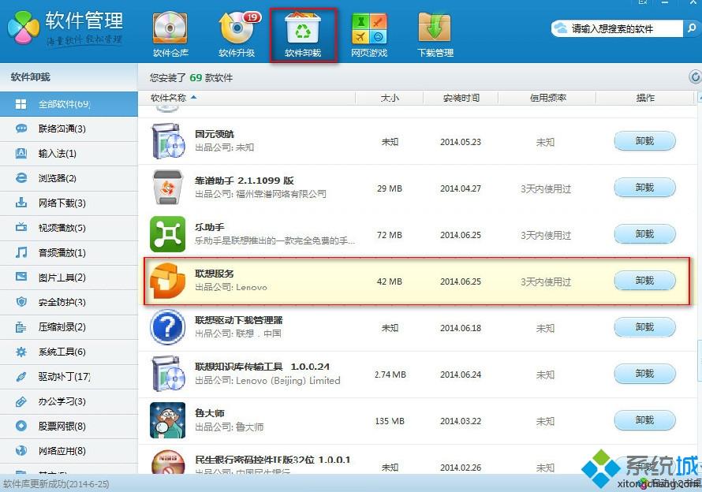Select 浏览器(2) category

click(x=69, y=178)
